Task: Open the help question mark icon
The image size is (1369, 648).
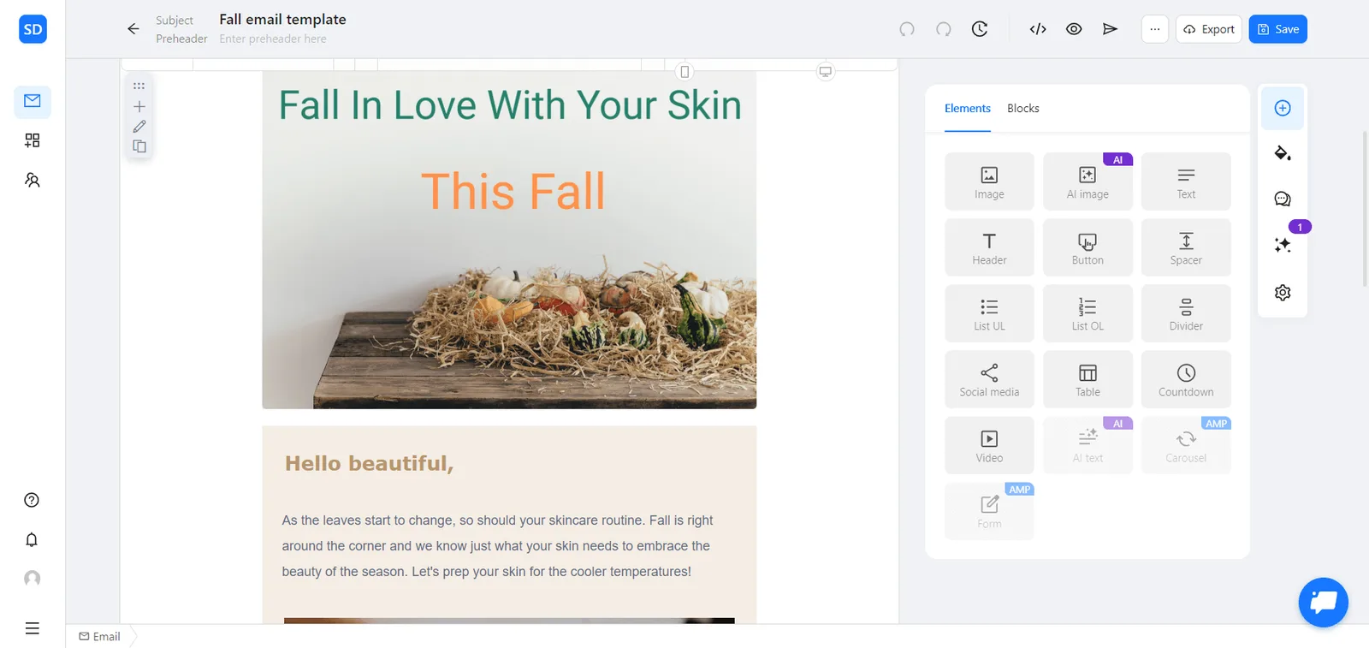Action: click(x=32, y=500)
